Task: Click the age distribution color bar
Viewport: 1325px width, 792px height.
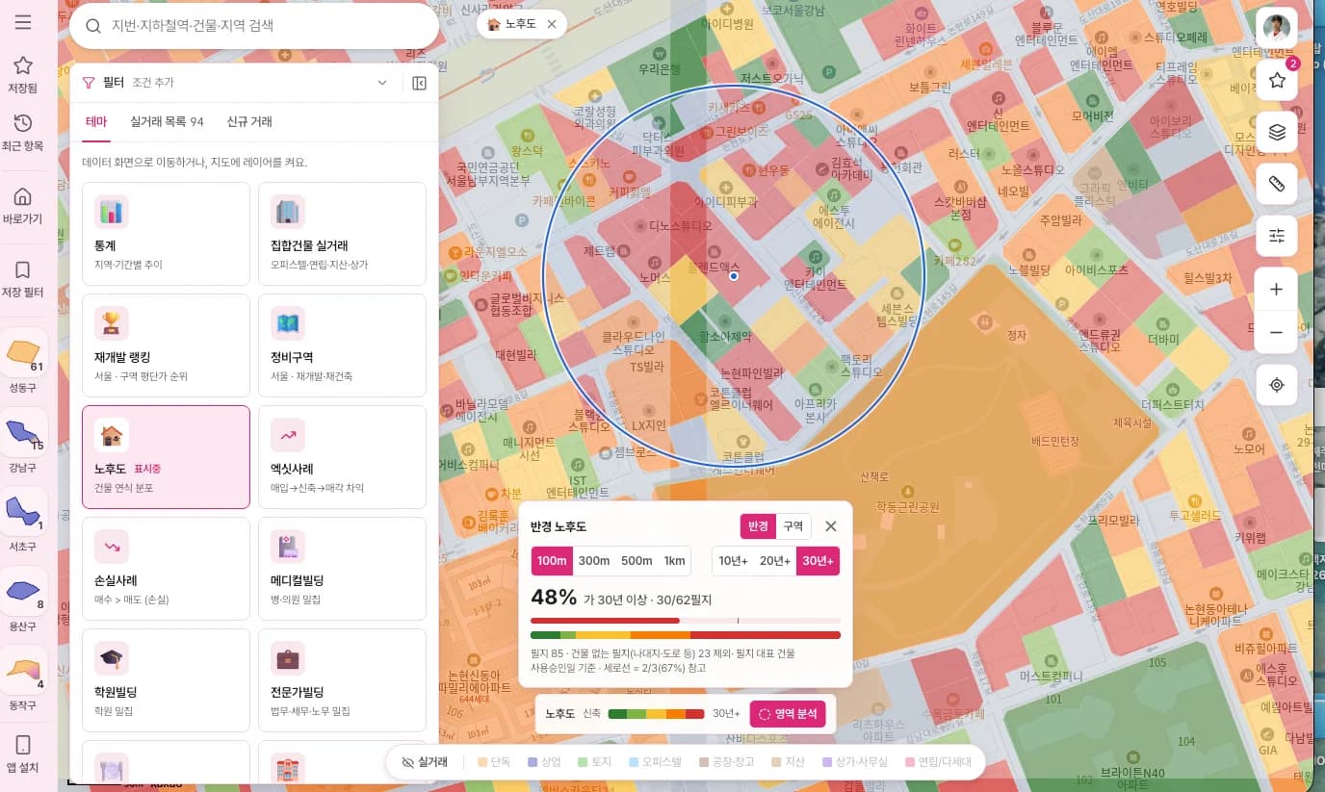Action: (686, 635)
